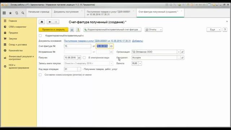Close the Документы поступления tab

click(82, 11)
